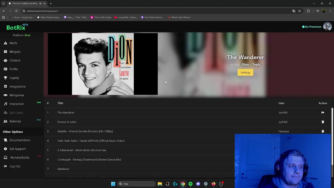Open the Home - SongComp bookmark
334x188 pixels.
22,17
